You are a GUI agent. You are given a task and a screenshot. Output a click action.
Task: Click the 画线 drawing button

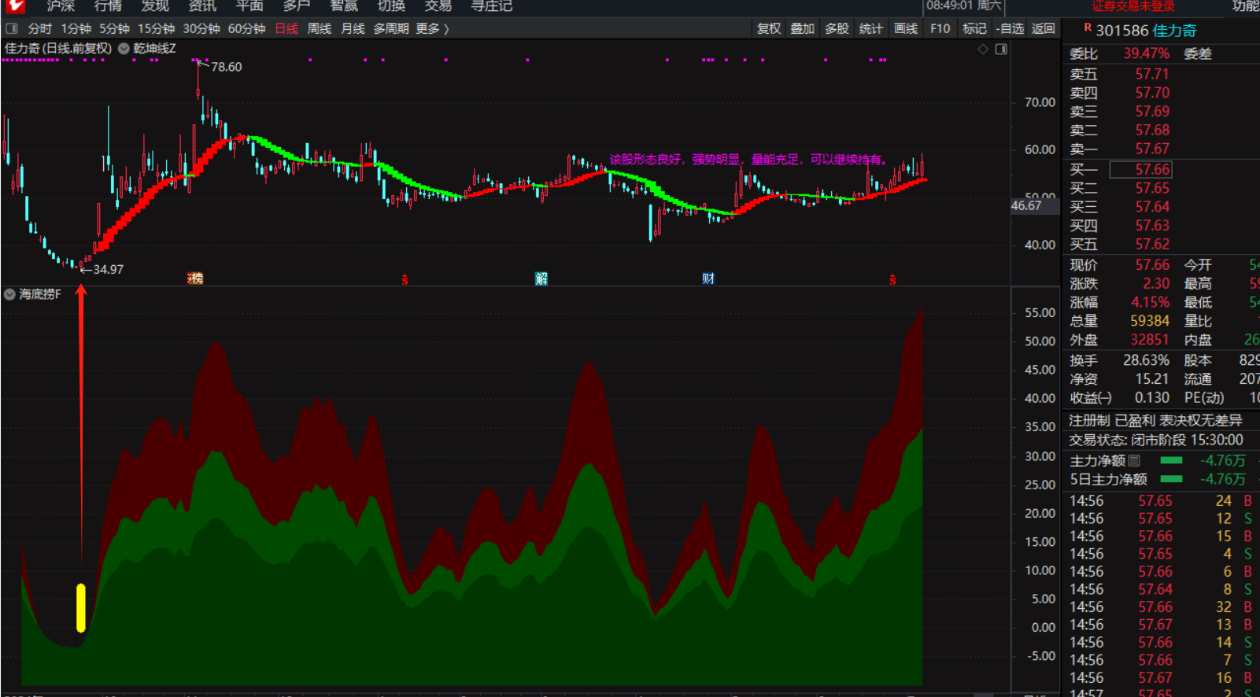pyautogui.click(x=906, y=28)
